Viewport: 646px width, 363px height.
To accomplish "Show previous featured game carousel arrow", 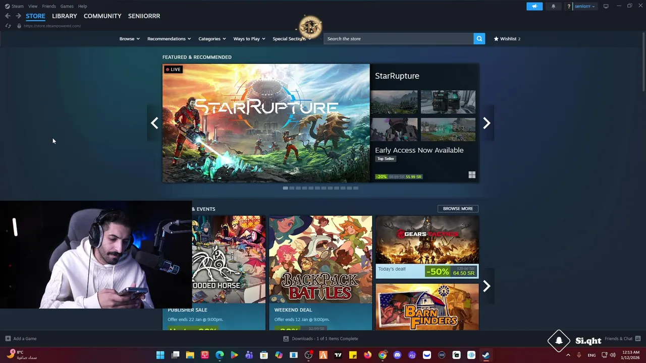I will 154,123.
